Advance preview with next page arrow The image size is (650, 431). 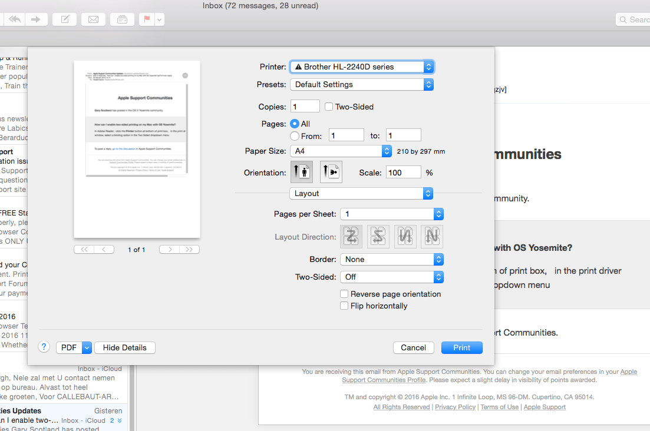169,249
